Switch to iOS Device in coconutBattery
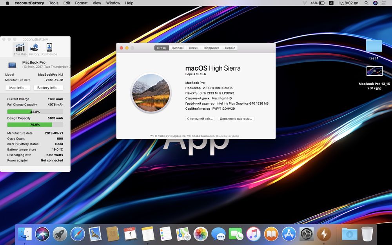Screen dimensions: 392x245 coord(49,49)
